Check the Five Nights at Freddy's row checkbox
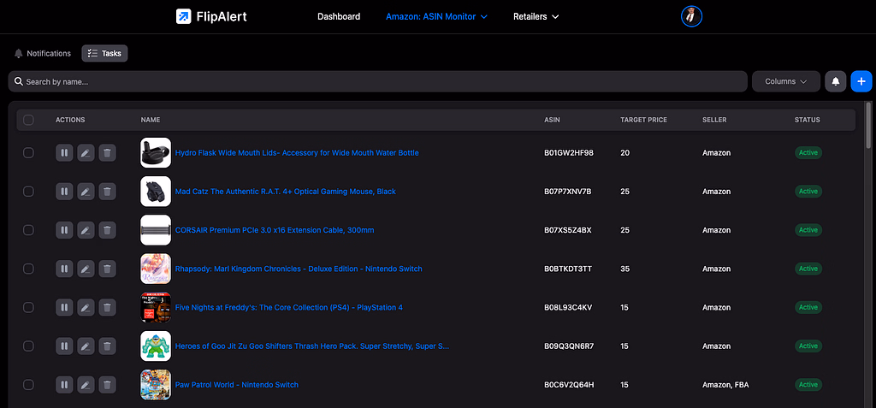 28,307
